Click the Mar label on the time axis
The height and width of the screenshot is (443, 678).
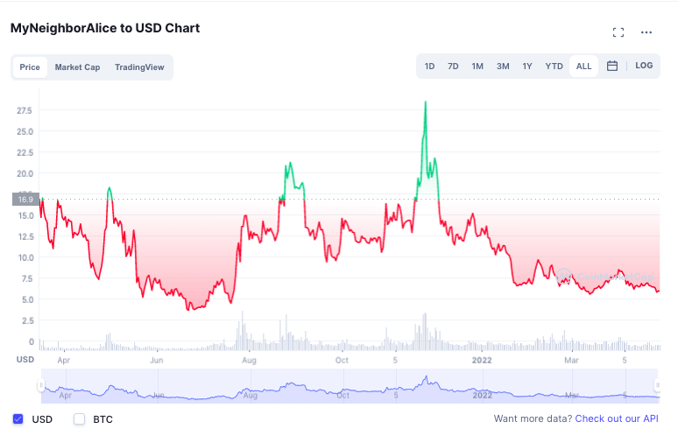571,360
